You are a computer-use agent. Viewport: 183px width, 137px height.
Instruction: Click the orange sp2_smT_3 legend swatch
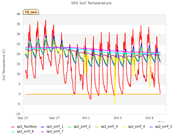pos(97,127)
